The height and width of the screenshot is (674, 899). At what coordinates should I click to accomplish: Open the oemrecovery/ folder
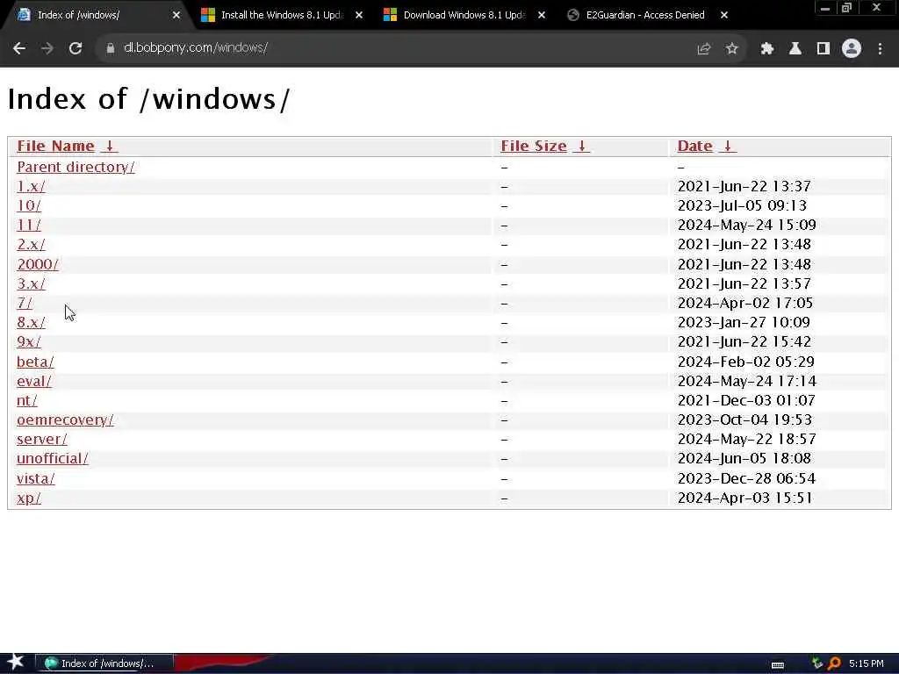click(x=65, y=419)
